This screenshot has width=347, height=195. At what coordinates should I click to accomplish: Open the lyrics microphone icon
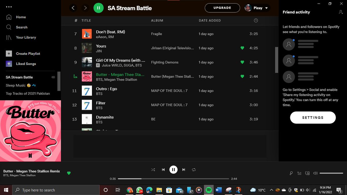point(291,173)
